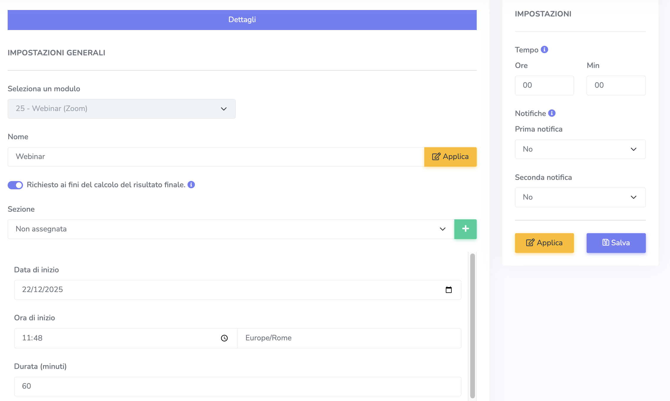Expand the Sezione dropdown
The image size is (670, 401).
(230, 229)
